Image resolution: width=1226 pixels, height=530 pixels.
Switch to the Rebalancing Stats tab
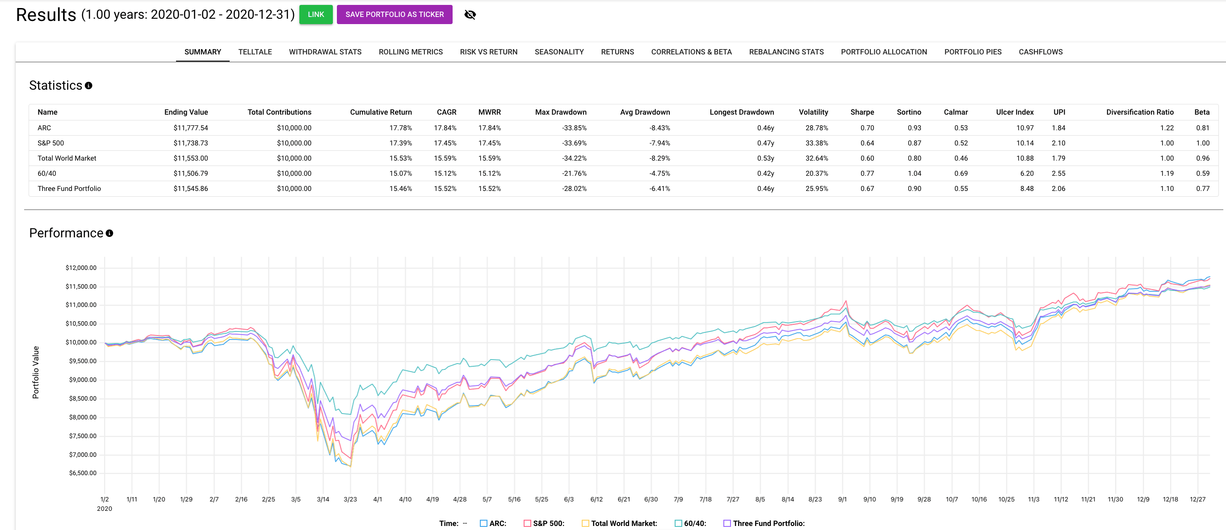tap(786, 52)
